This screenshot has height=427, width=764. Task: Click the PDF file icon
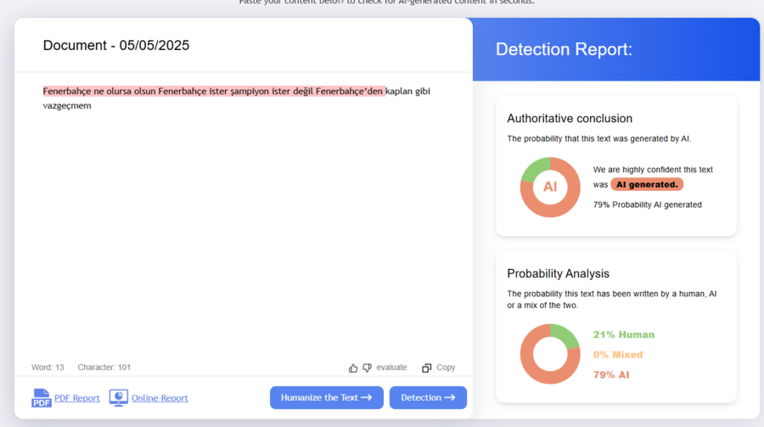[x=42, y=398]
